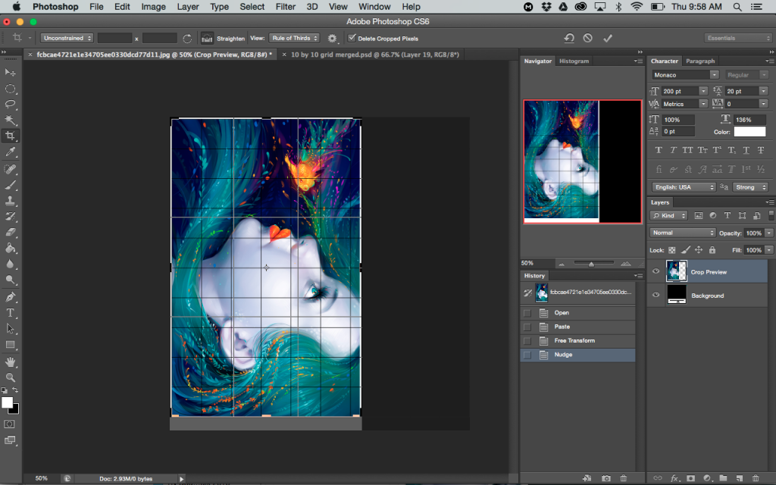Open the Rule of Thirds view dropdown
Viewport: 776px width, 485px height.
(x=295, y=38)
